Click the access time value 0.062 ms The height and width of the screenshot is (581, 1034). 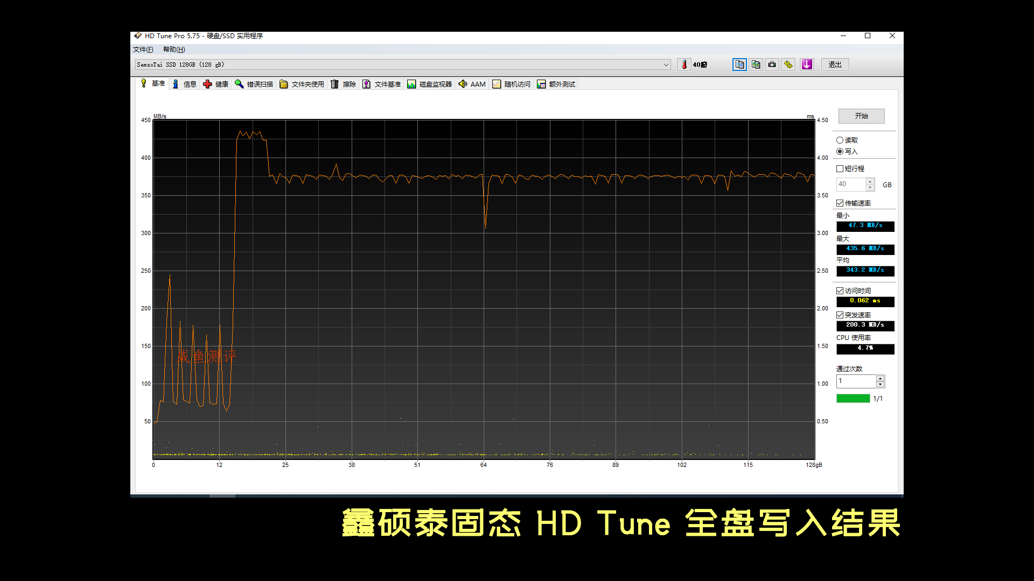click(865, 301)
